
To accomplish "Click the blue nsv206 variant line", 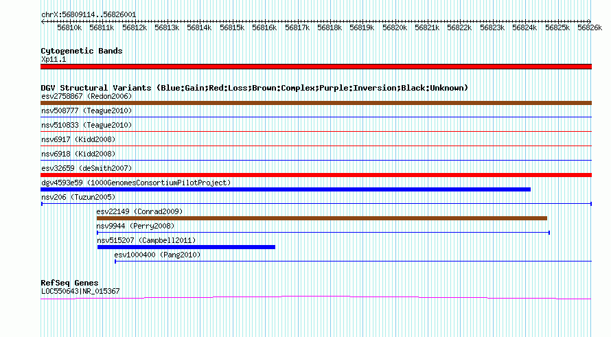I will (x=316, y=204).
